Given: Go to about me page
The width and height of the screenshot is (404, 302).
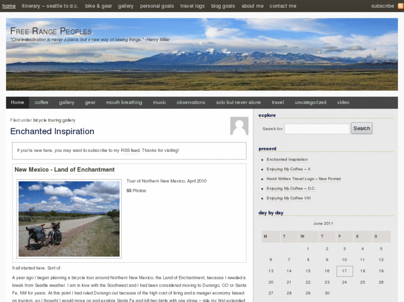Looking at the screenshot, I should point(252,6).
